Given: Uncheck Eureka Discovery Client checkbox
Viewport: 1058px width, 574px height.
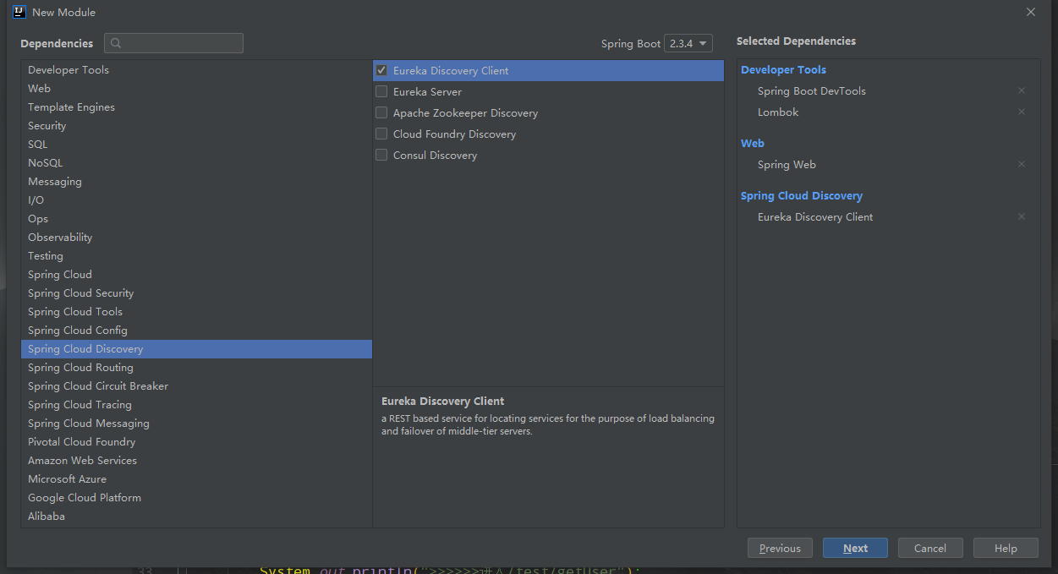Looking at the screenshot, I should [x=381, y=70].
